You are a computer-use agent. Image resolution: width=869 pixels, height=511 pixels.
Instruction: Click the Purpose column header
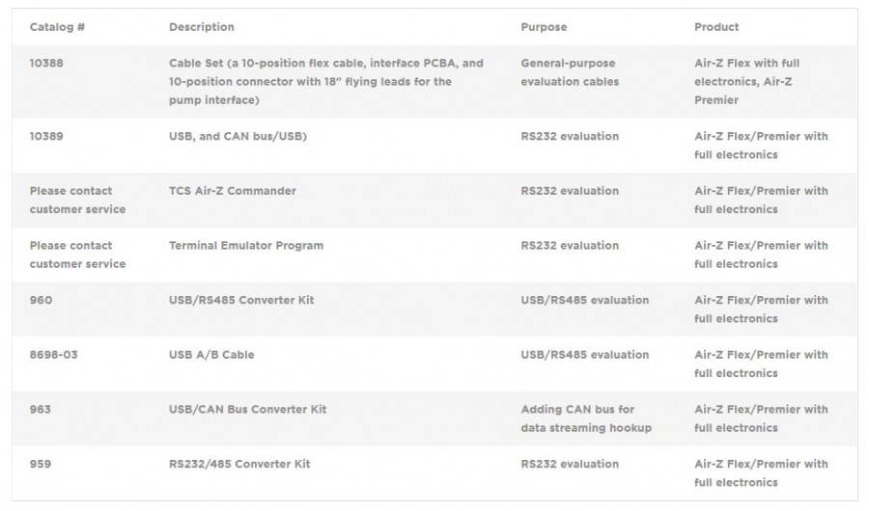(x=544, y=27)
